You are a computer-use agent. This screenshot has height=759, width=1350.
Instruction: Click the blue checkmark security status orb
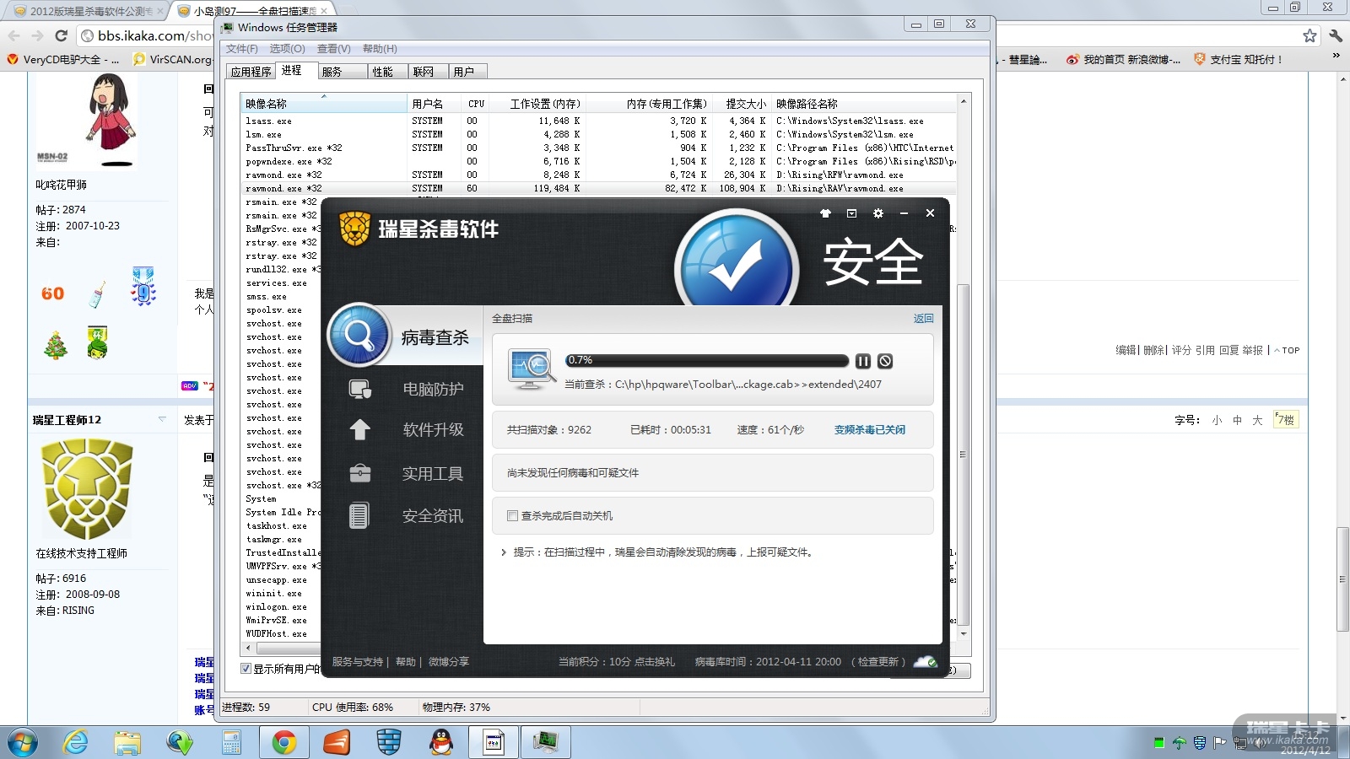point(737,261)
